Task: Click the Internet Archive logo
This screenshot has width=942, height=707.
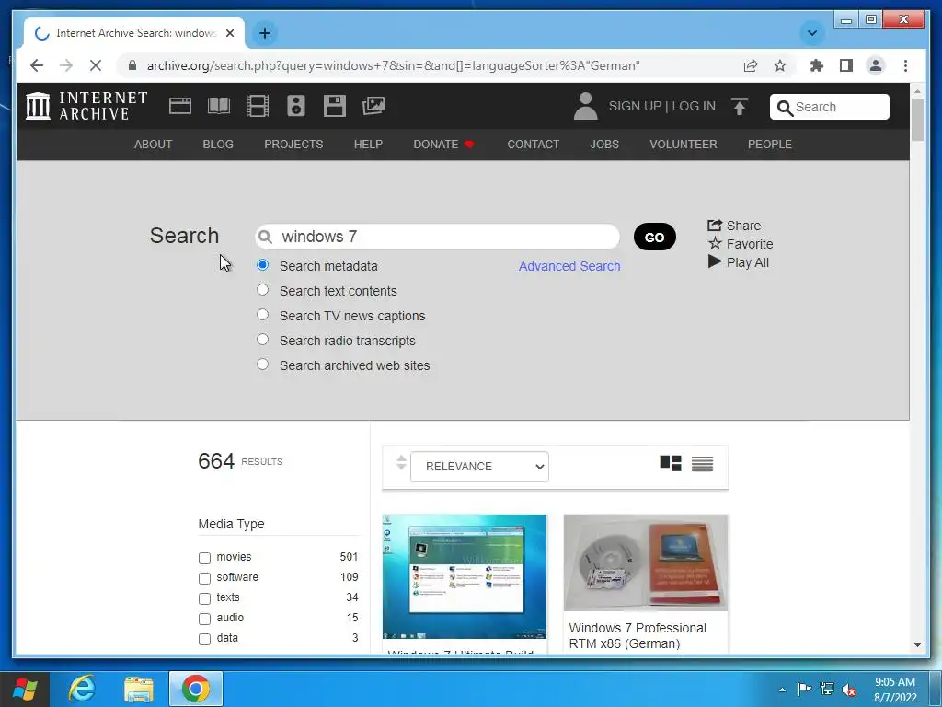Action: 86,106
